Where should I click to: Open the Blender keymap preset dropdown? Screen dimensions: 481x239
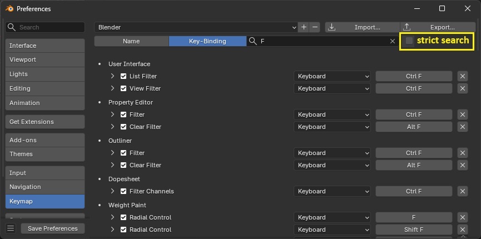196,27
